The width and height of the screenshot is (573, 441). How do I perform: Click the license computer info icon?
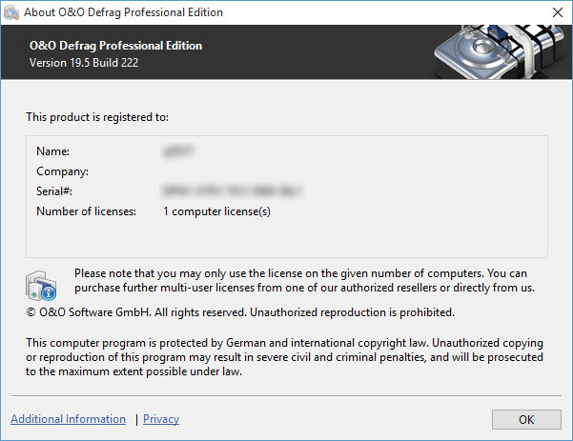(41, 284)
